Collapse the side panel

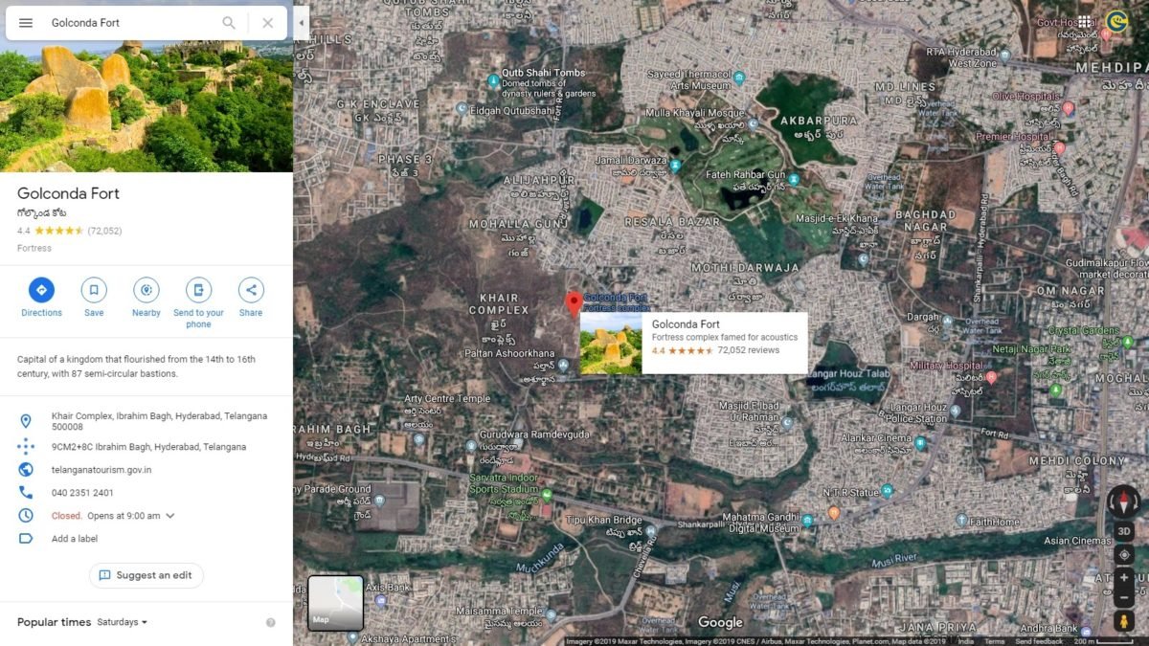click(302, 23)
